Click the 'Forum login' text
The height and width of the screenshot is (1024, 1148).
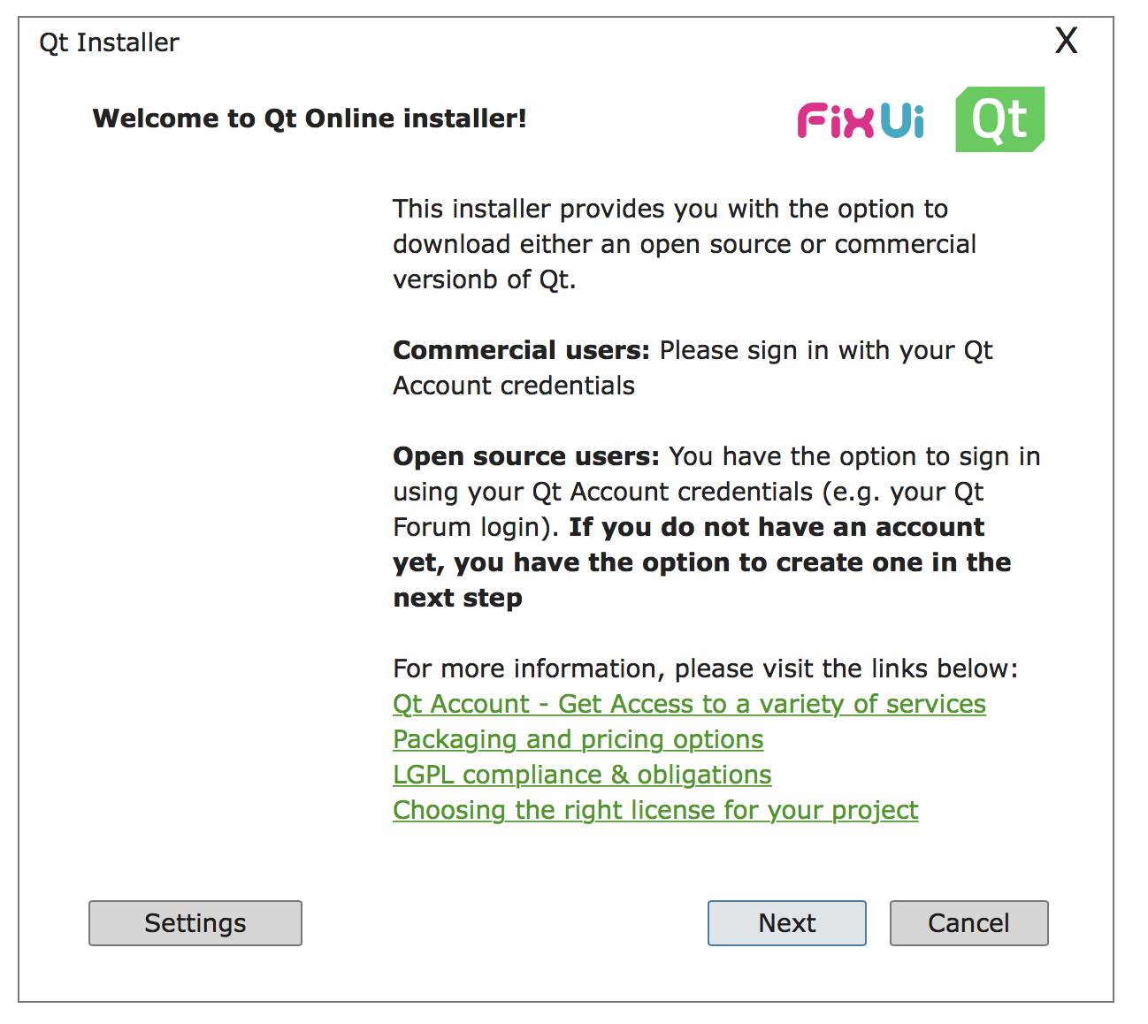click(466, 527)
